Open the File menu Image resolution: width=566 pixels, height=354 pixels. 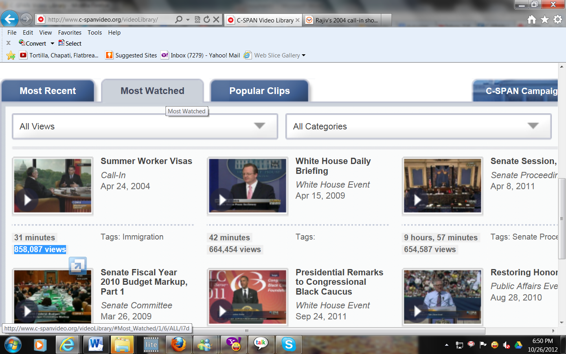[12, 33]
